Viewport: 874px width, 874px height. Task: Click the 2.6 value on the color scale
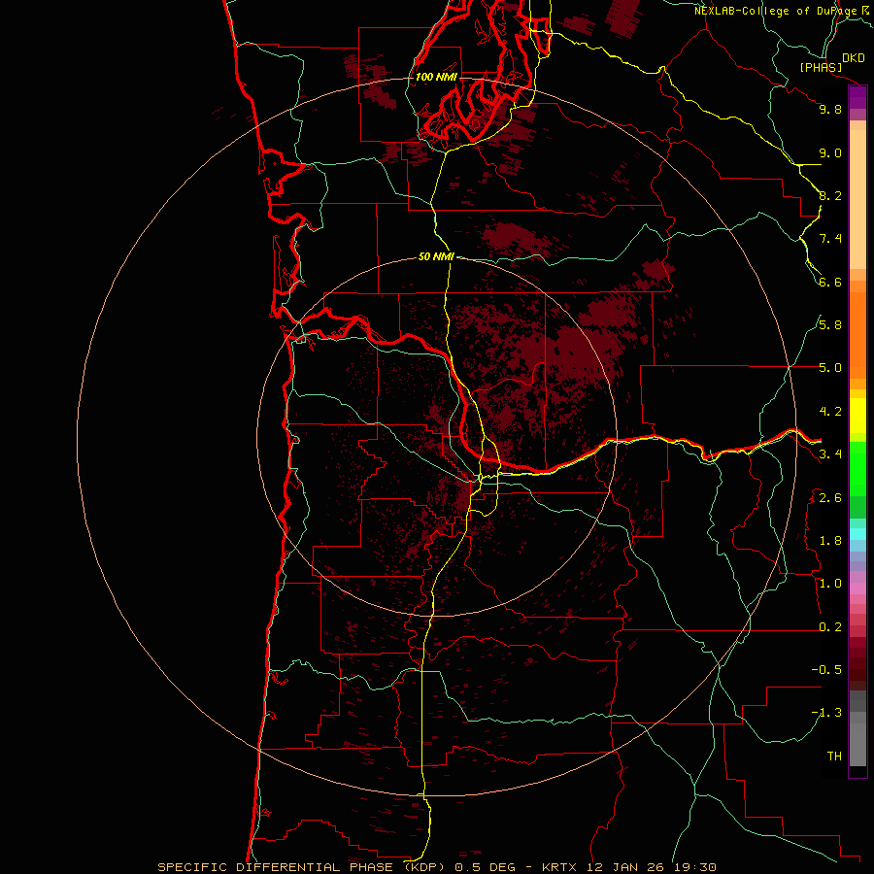point(830,498)
